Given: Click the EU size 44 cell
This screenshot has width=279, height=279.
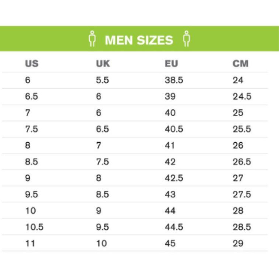Looking at the screenshot, I should click(x=170, y=211).
